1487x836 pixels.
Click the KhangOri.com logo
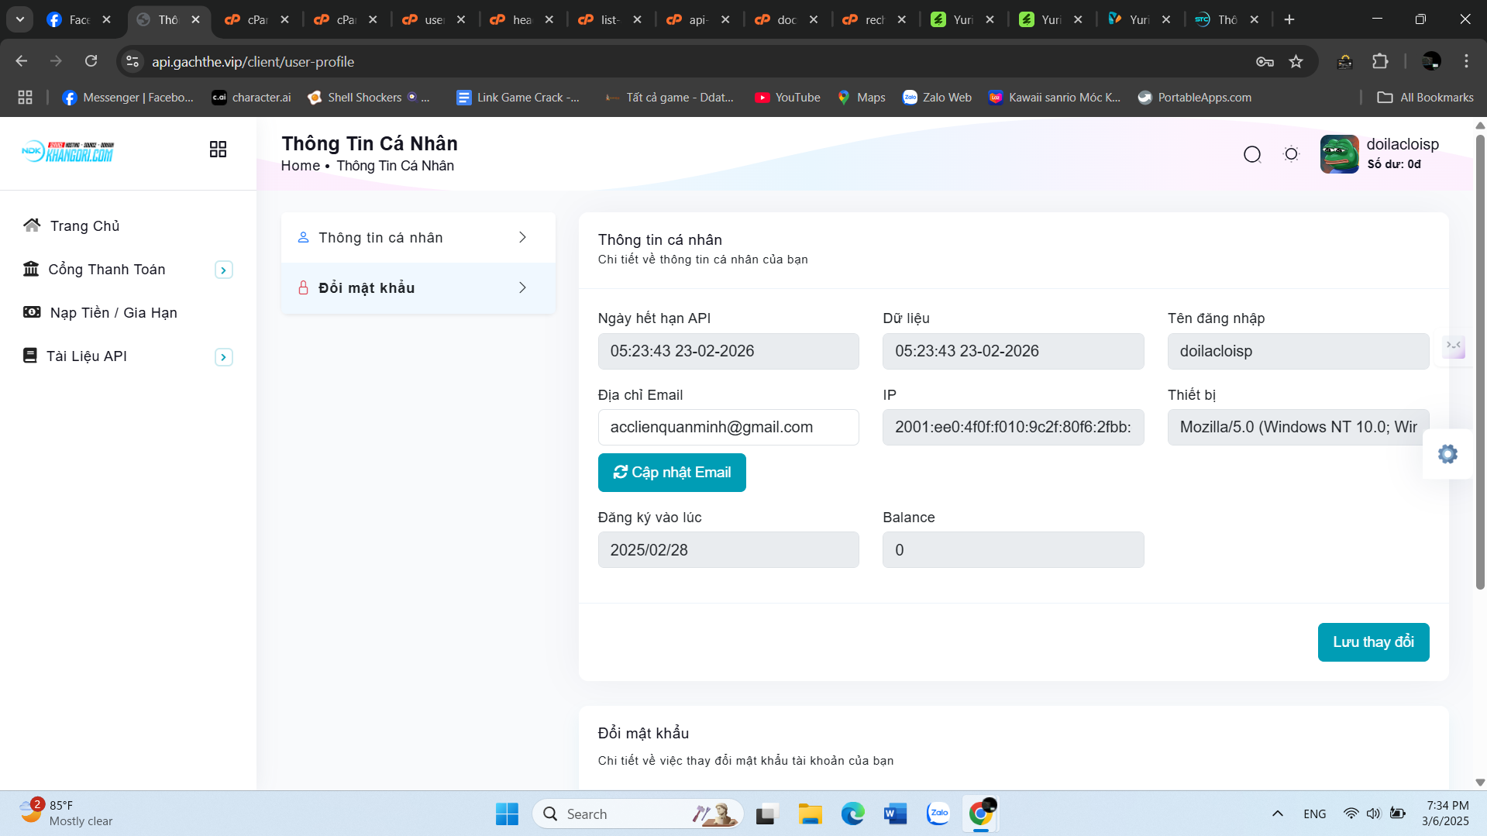click(x=68, y=152)
